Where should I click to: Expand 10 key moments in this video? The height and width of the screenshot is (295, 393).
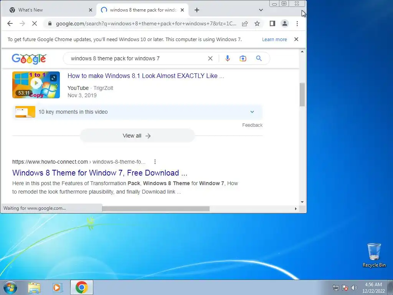137,112
